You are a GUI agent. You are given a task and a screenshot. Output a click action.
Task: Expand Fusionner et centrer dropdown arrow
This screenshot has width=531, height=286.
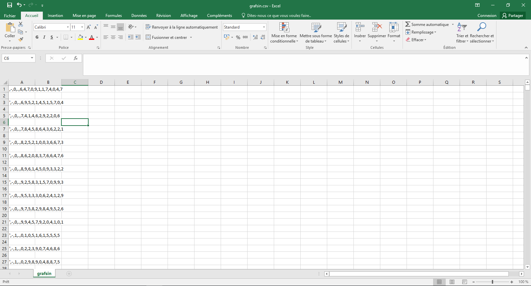tap(191, 37)
